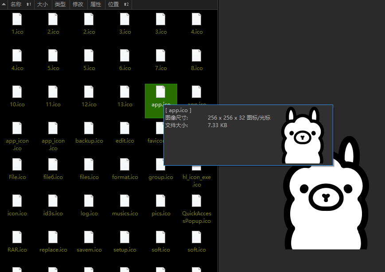Click the 类型 column header
Viewport: 385px width, 272px height.
(x=60, y=4)
